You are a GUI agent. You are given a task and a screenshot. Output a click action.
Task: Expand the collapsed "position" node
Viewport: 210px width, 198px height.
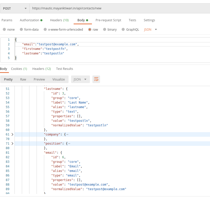click(12, 144)
